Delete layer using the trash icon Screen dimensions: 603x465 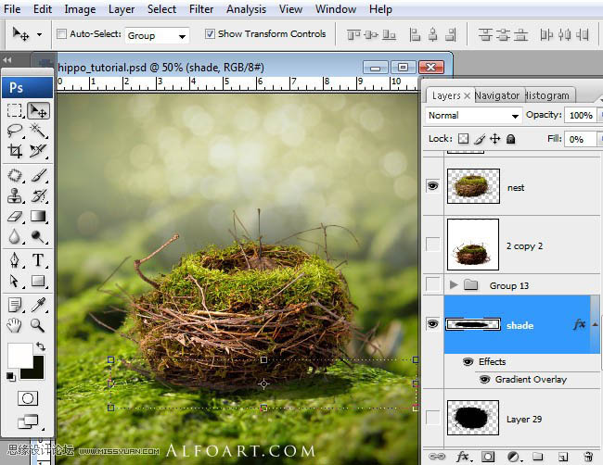[586, 456]
